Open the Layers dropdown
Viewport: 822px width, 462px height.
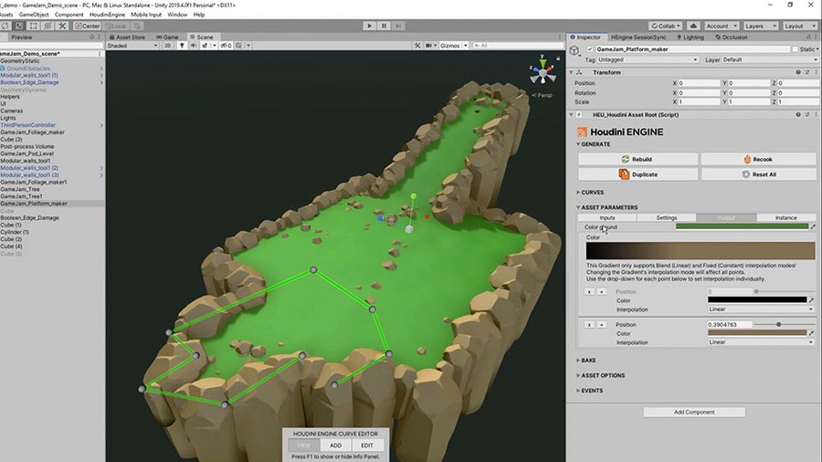(760, 26)
